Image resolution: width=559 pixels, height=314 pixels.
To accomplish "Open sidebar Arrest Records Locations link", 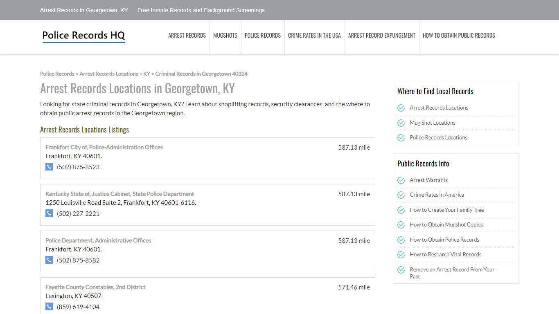I will pos(439,108).
